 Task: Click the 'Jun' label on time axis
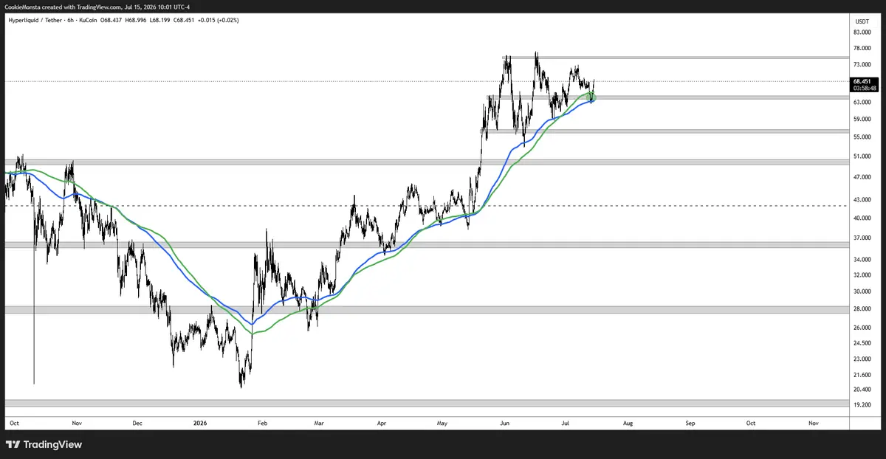tap(505, 424)
